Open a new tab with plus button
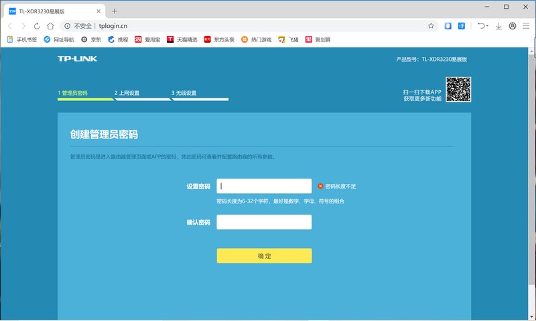This screenshot has height=321, width=536. (115, 11)
